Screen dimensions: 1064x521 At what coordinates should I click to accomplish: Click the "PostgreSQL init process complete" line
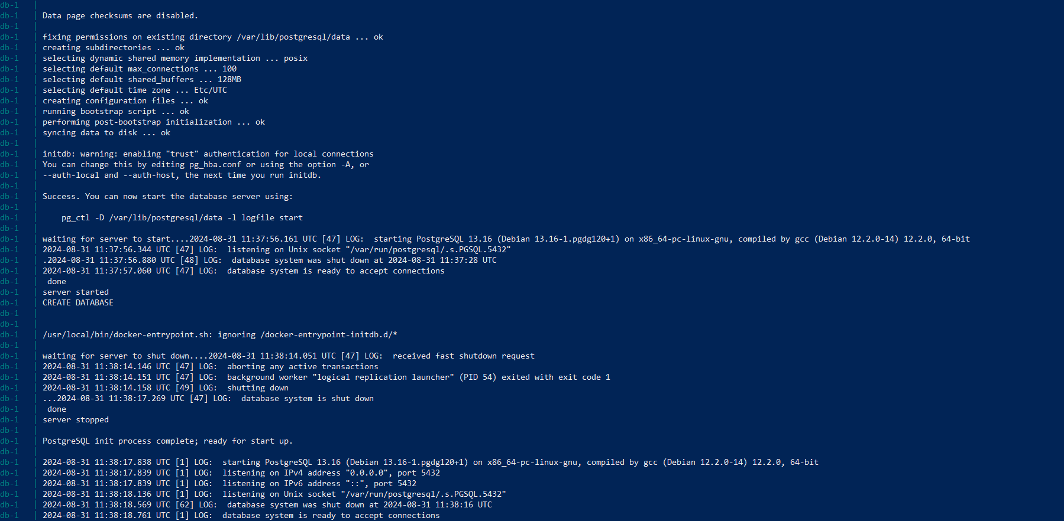[x=167, y=441]
